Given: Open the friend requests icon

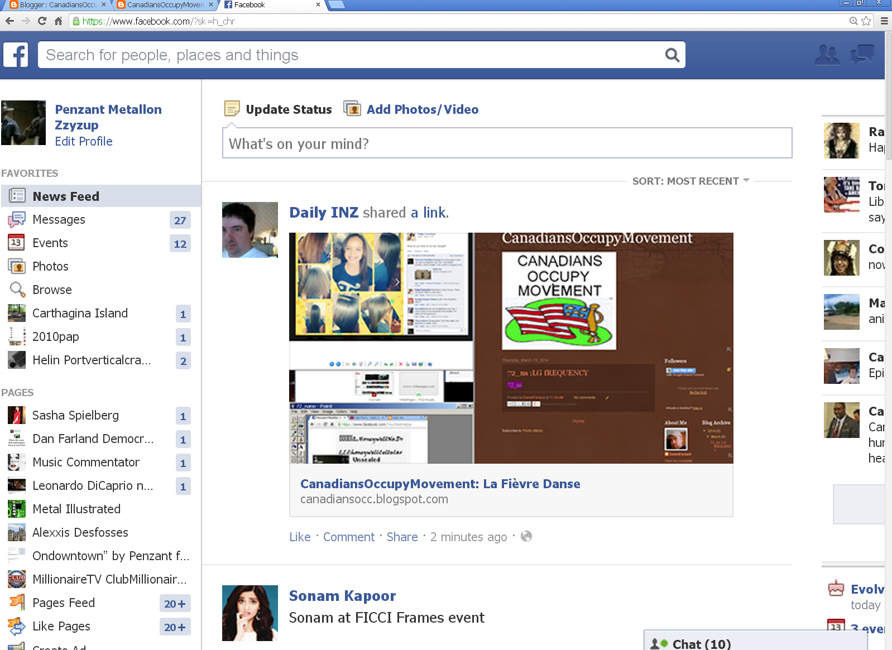Looking at the screenshot, I should (827, 55).
